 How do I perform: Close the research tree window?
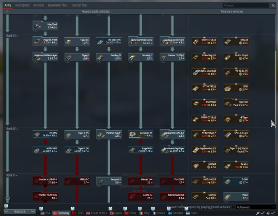[273, 5]
